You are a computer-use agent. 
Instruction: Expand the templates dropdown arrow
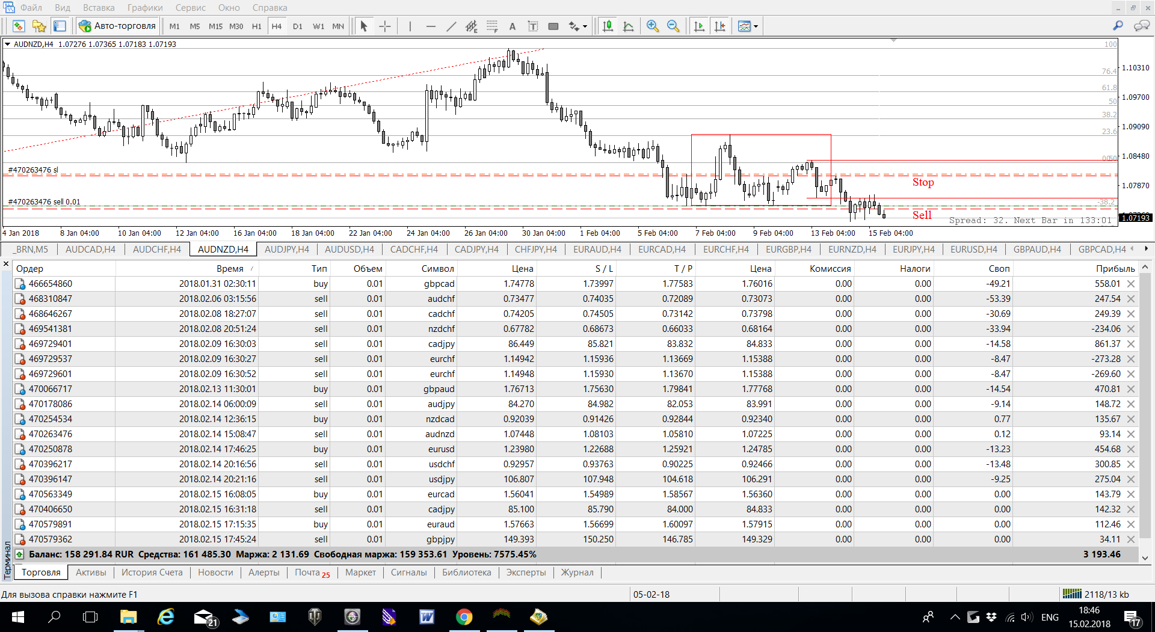click(756, 26)
